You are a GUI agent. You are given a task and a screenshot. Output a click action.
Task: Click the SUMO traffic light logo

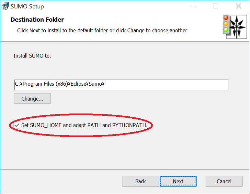coord(235,27)
